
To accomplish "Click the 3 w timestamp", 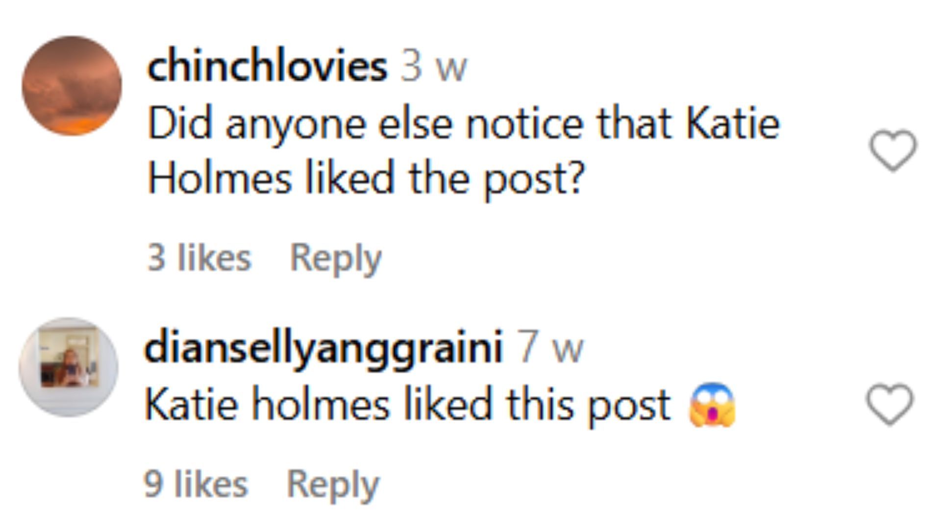I will click(434, 68).
